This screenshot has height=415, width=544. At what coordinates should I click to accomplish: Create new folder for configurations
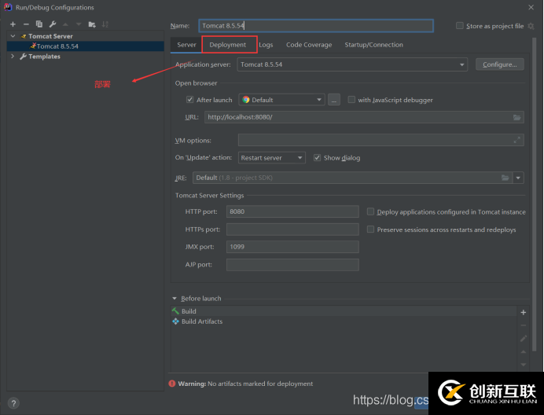92,24
